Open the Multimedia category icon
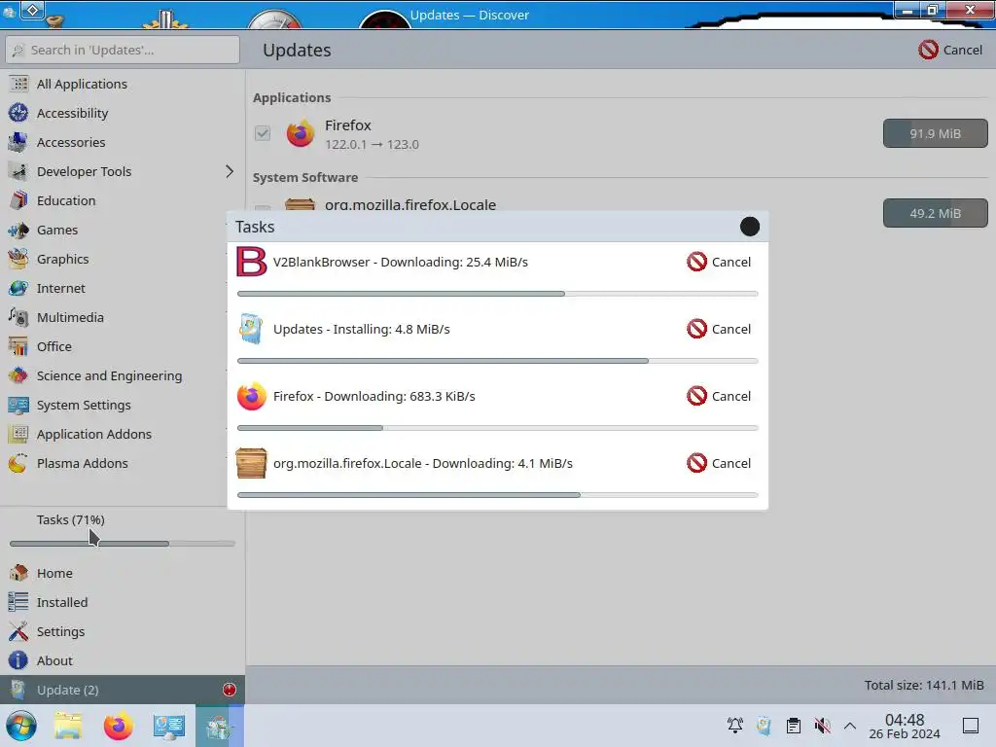 [18, 318]
